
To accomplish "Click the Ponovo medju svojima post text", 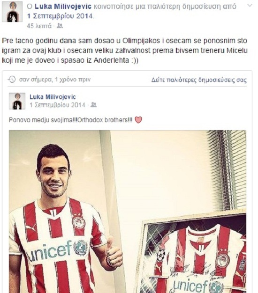I will 70,120.
